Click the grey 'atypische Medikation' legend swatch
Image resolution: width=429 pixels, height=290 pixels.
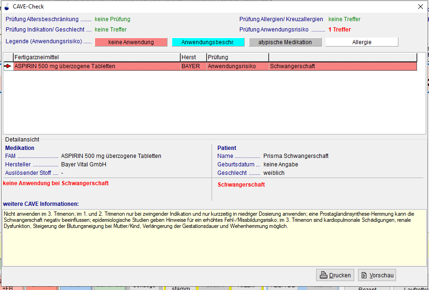[x=285, y=42]
